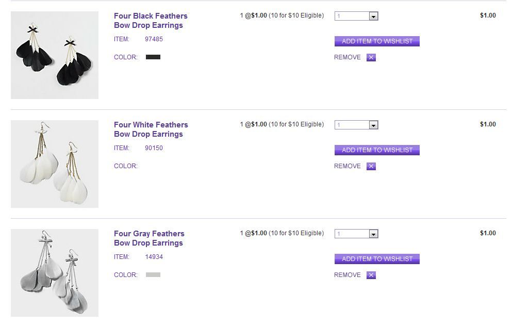The height and width of the screenshot is (325, 513).
Task: Click the X remove icon for White Feathers earrings
Action: (371, 167)
